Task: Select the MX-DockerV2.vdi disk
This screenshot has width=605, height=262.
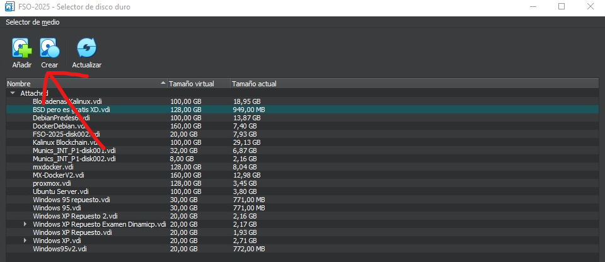Action: pyautogui.click(x=58, y=175)
